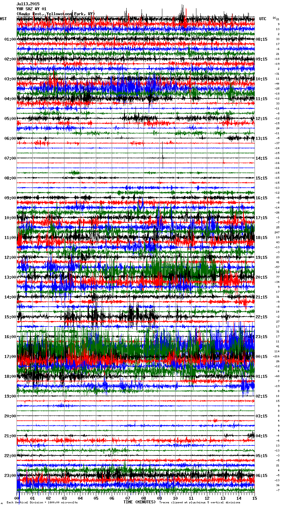This screenshot has width=281, height=507.
Task: Click the 19:15 UTC time label
Action: tap(261, 257)
